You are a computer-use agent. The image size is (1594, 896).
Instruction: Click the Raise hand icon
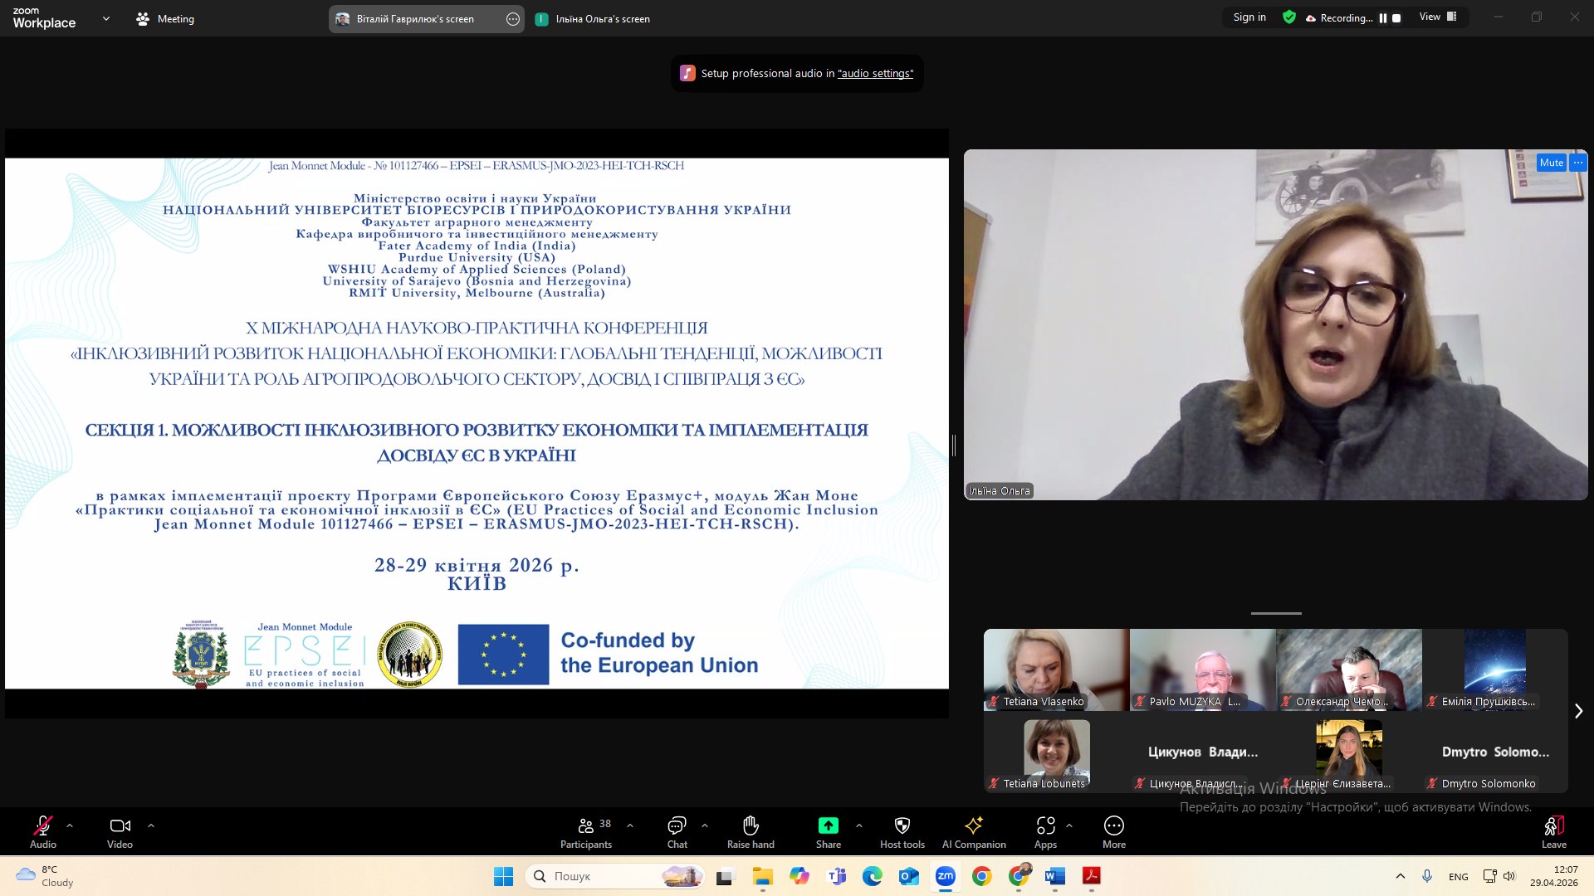point(751,832)
